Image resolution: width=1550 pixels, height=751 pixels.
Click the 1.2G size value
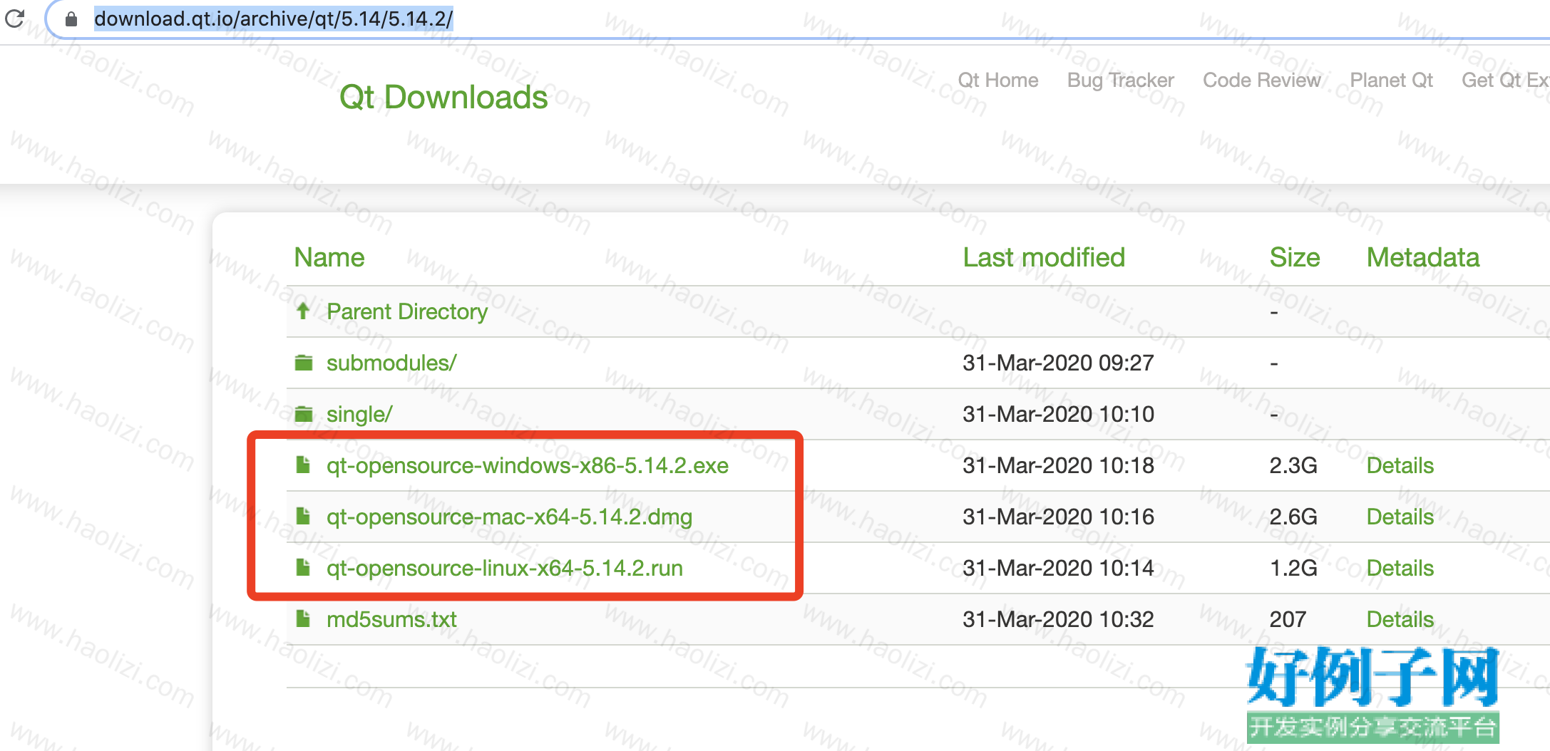[1293, 568]
